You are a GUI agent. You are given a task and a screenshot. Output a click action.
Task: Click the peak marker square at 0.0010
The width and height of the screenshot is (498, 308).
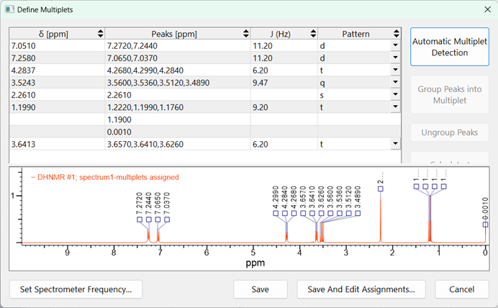[484, 225]
